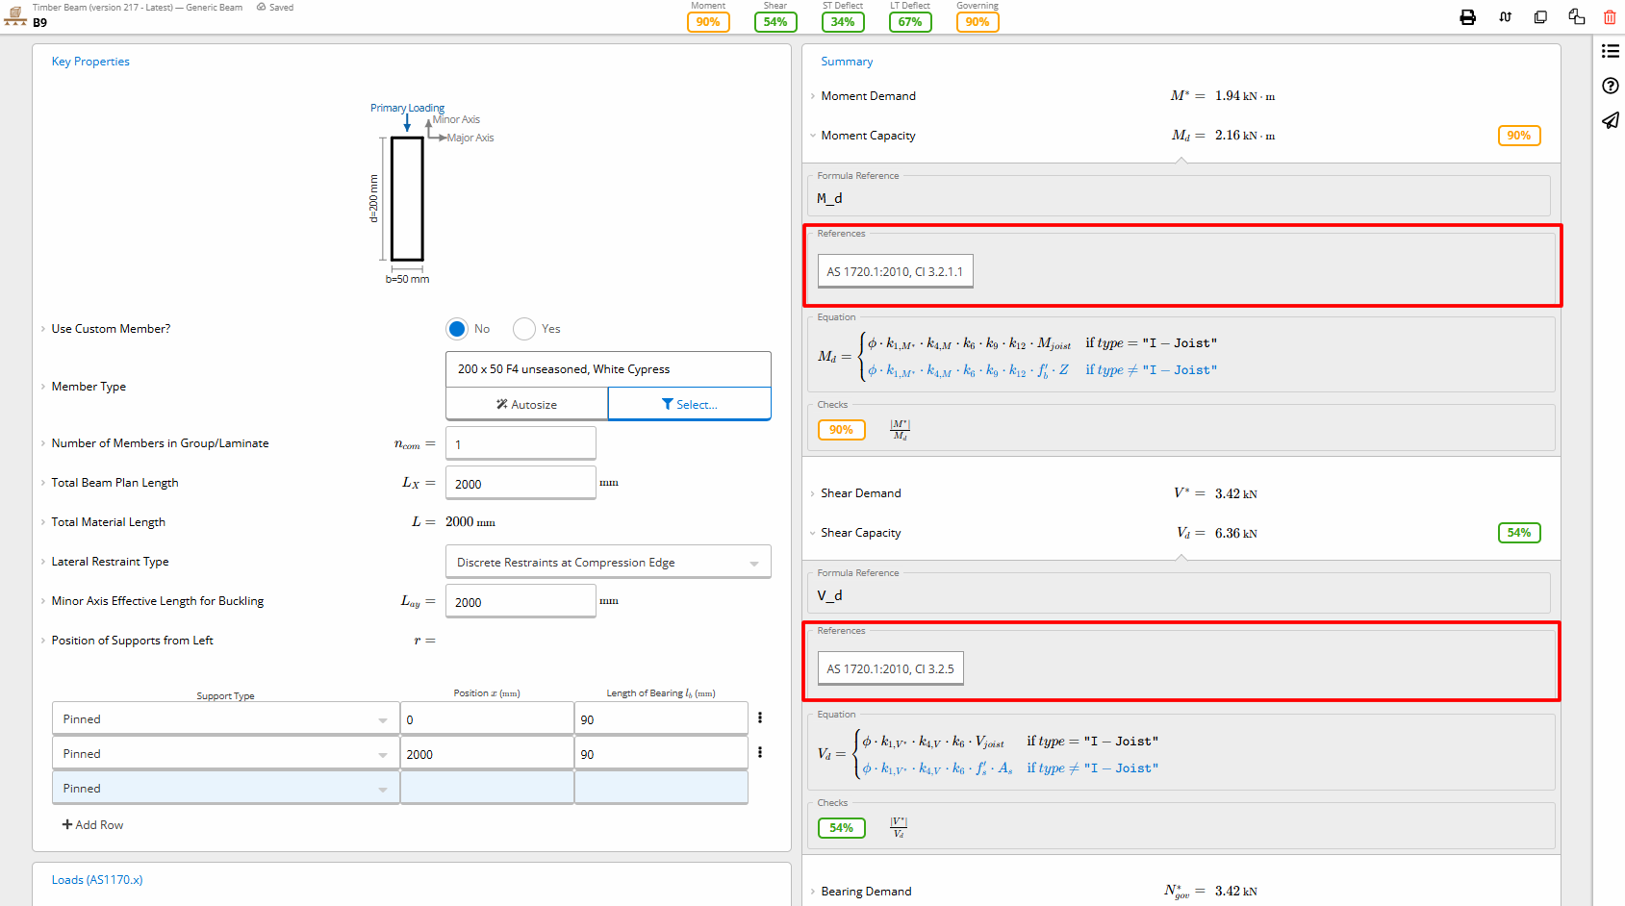Open reference AS 1720.1:2010, Cl 3.2.5
Viewport: 1625px width, 906px height.
pos(890,668)
